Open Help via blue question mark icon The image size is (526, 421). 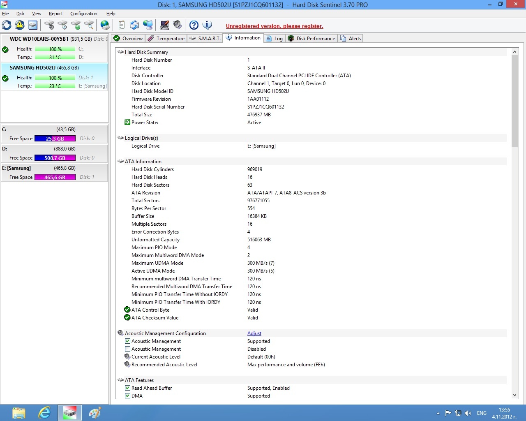click(194, 25)
